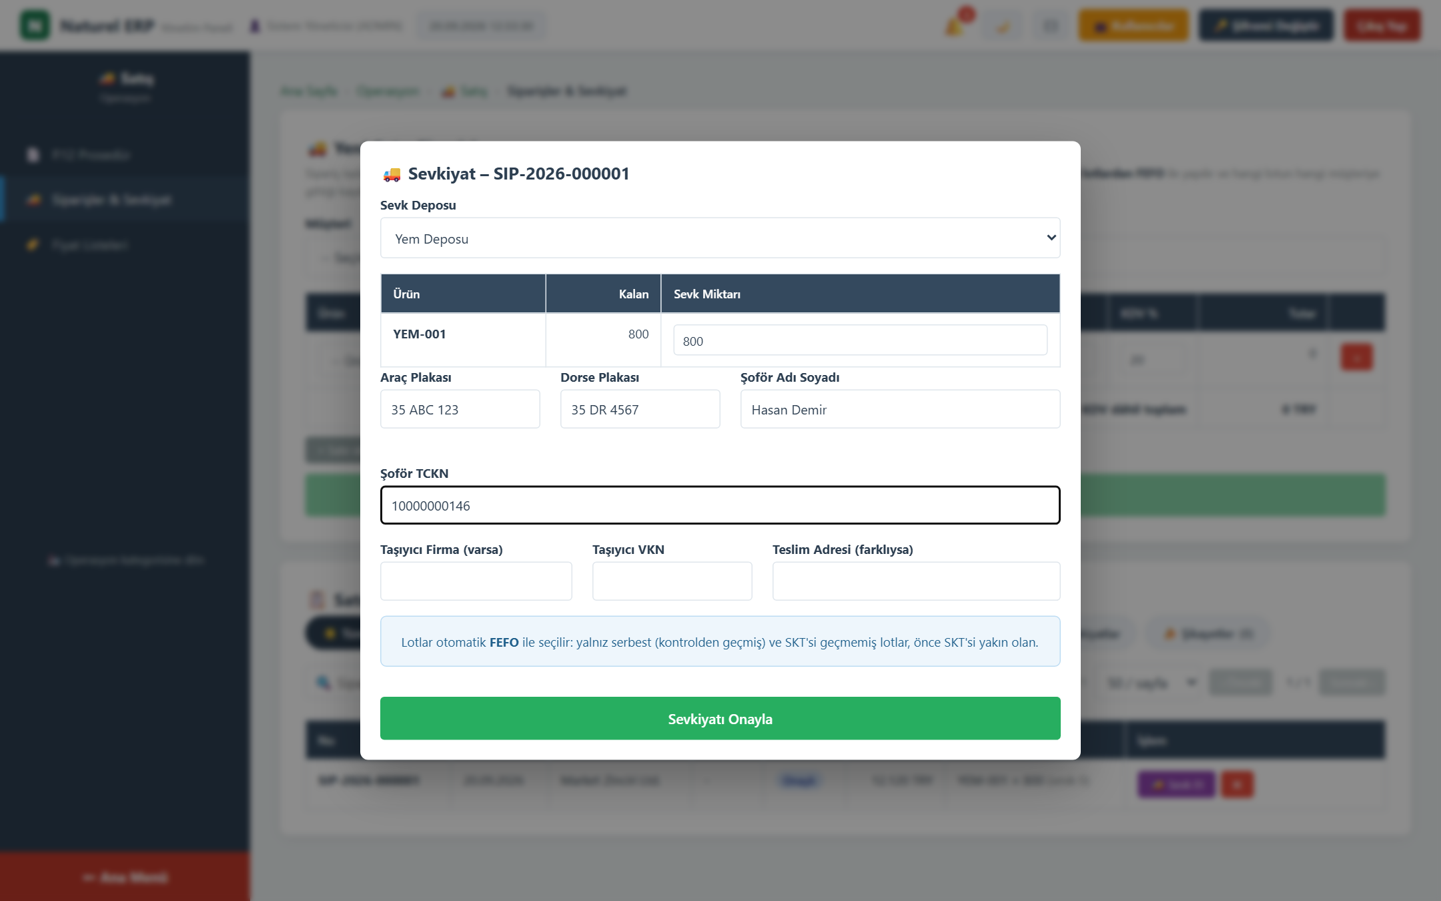This screenshot has height=901, width=1441.
Task: Select the Taşıyıcı VKN input field
Action: tap(672, 581)
